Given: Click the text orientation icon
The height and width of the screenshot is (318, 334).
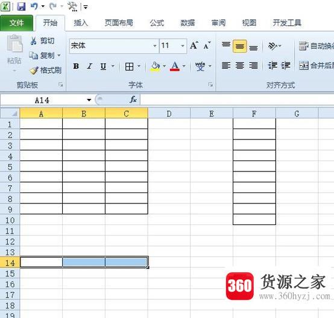Looking at the screenshot, I should [273, 46].
